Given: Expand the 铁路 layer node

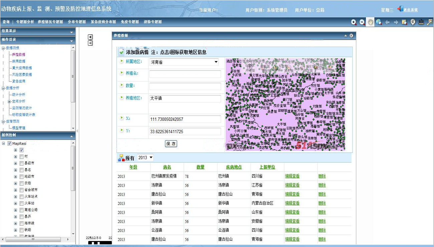Looking at the screenshot, I should click(x=15, y=230).
